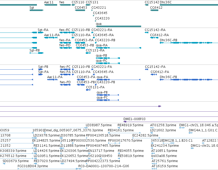
Task: Click transcript CG43645-RA label
Action: click(x=103, y=35)
